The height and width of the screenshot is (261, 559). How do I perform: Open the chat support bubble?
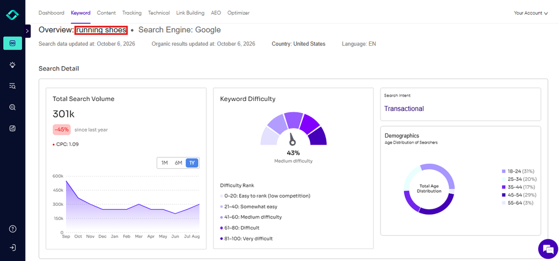547,248
